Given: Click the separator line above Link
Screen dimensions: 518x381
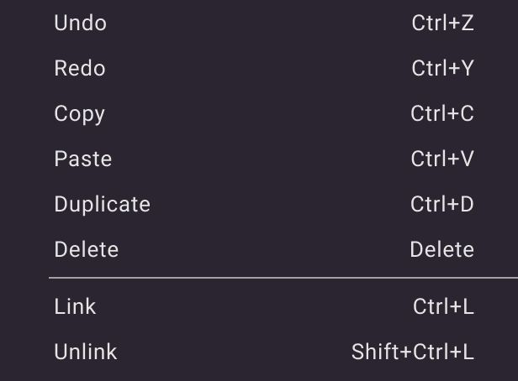Looking at the screenshot, I should click(283, 277).
